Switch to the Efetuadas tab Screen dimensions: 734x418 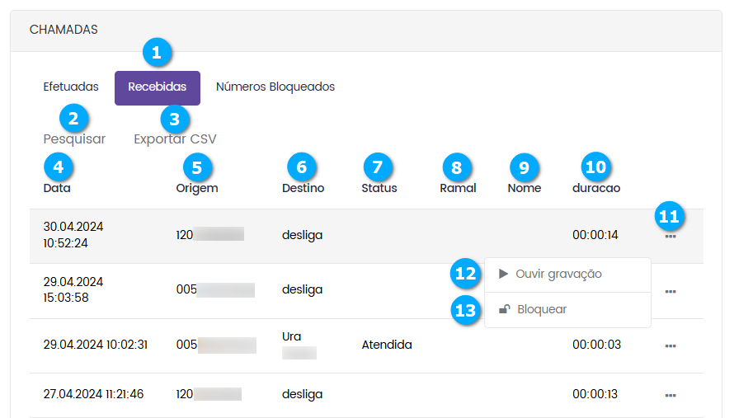[x=71, y=87]
